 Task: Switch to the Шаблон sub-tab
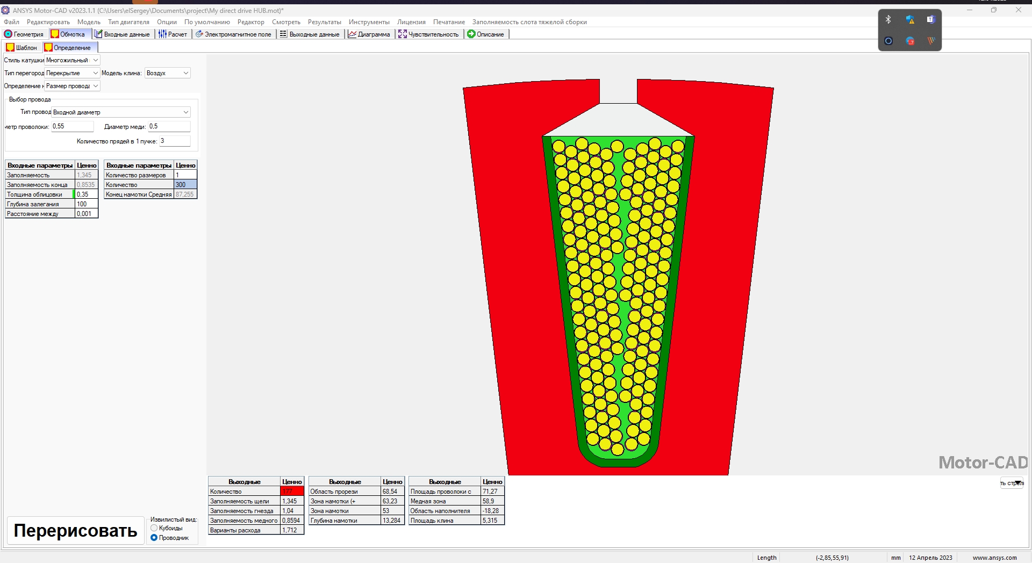tap(22, 48)
